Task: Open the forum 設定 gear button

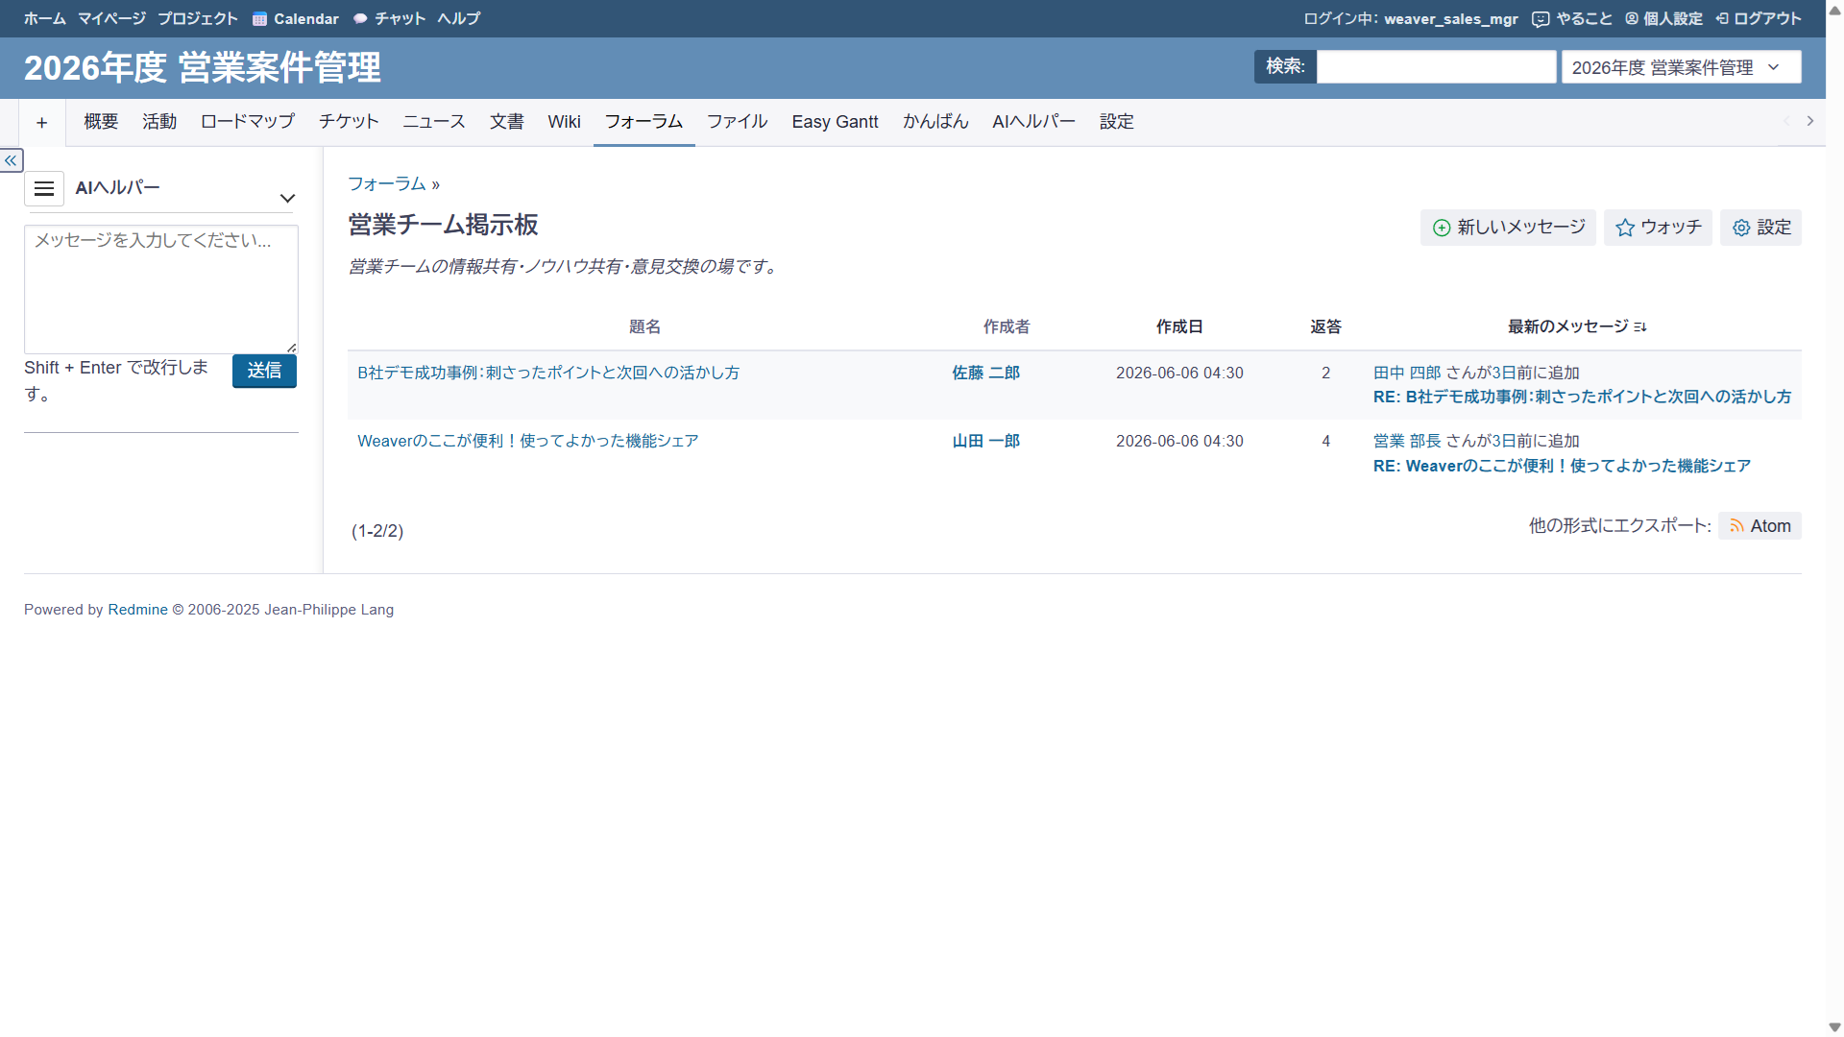Action: [x=1760, y=228]
